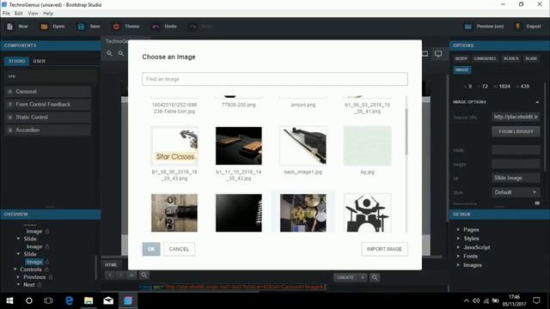Open Cortana search circle in taskbar
550x309 pixels.
[29, 300]
